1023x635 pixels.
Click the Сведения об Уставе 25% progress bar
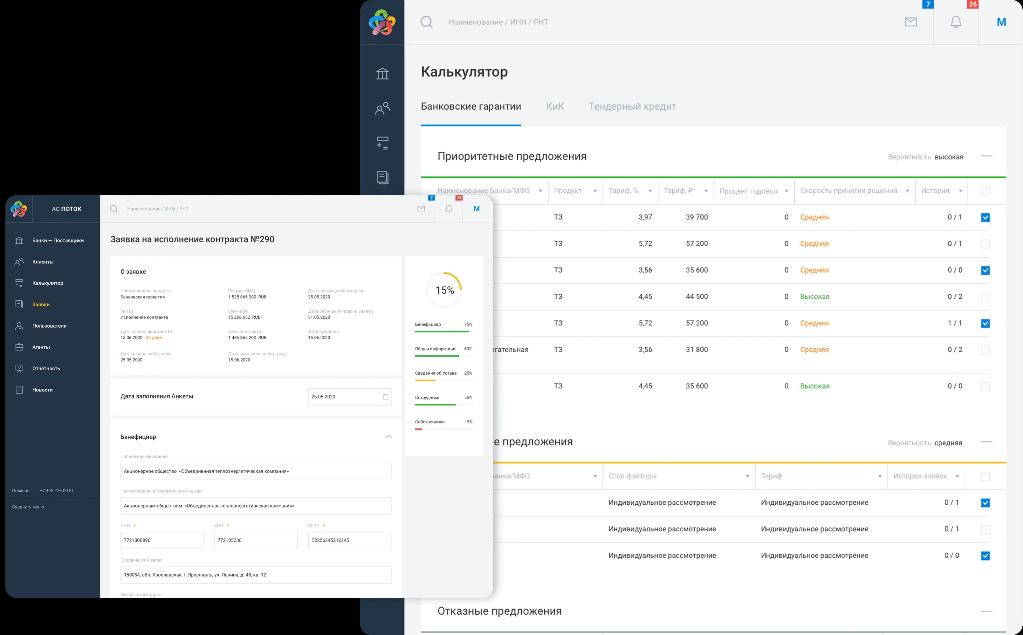pos(443,380)
